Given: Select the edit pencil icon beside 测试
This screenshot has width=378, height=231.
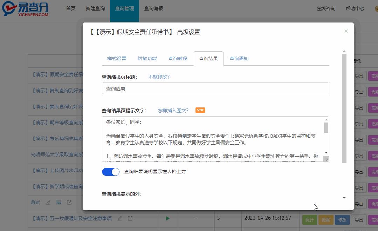Looking at the screenshot, I should coord(48,203).
